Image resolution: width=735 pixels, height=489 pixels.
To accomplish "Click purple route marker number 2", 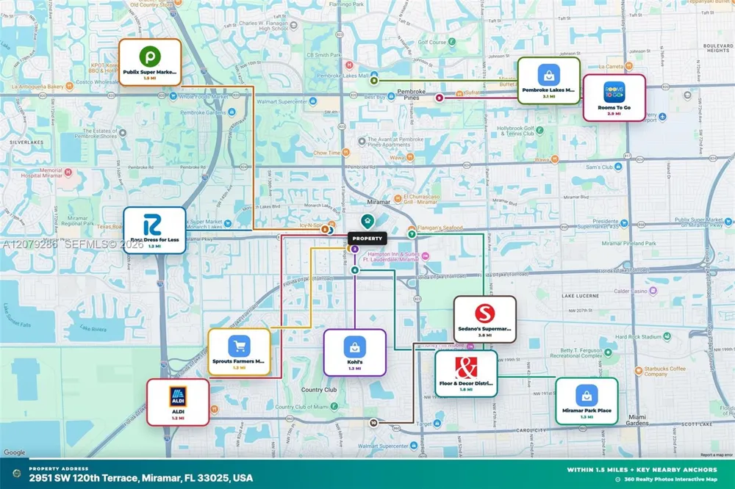I will [355, 249].
